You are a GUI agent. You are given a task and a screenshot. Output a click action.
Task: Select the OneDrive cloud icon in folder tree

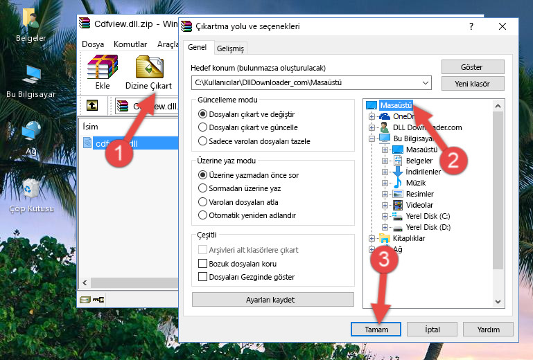[385, 116]
